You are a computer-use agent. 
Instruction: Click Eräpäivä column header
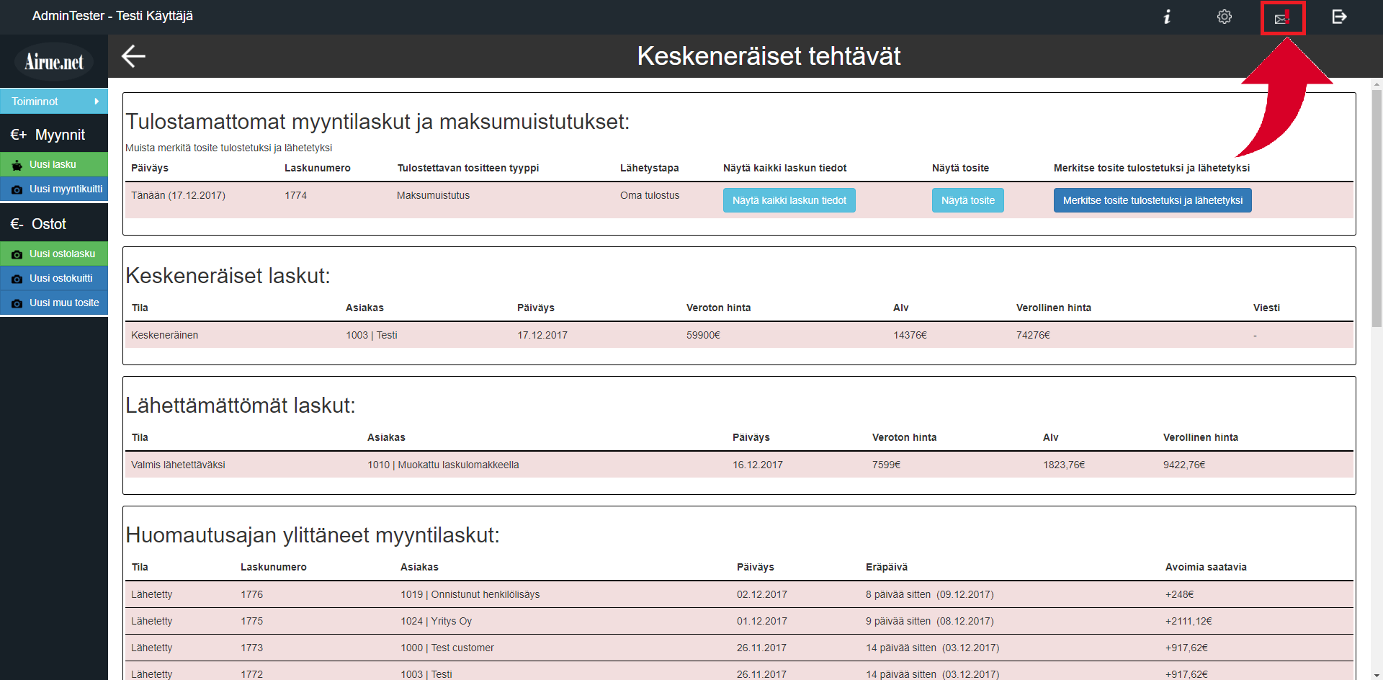887,567
